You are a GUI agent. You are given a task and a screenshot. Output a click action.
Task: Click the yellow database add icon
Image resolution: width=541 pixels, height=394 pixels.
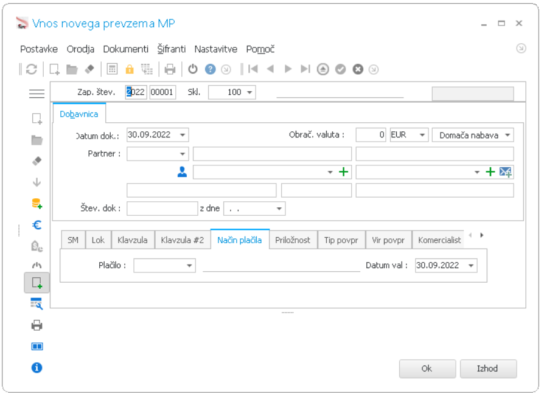point(37,203)
